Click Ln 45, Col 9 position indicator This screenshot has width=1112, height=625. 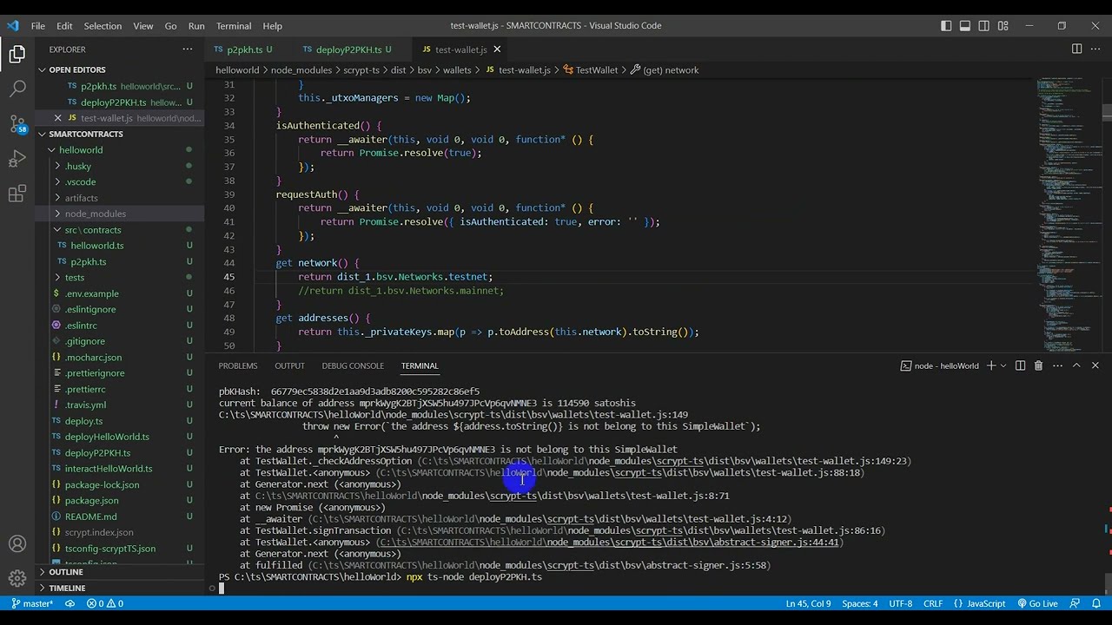point(808,603)
